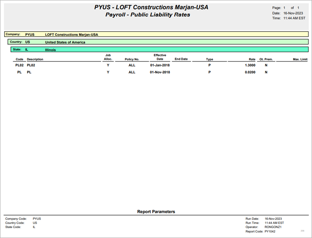This screenshot has height=238, width=312.
Task: Click the 'Max. Limit' column header
Action: tap(300, 59)
